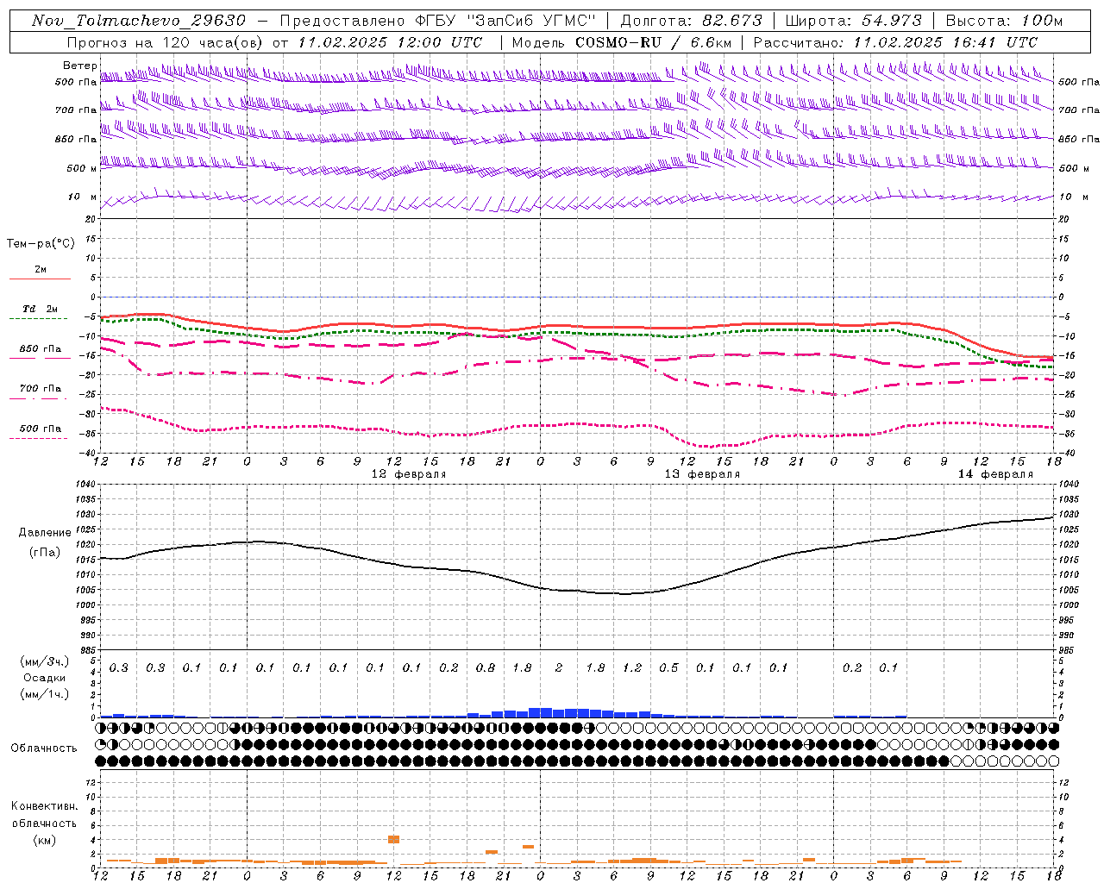
Task: Click the tallest orange convective bar near 4 km
Action: (393, 839)
